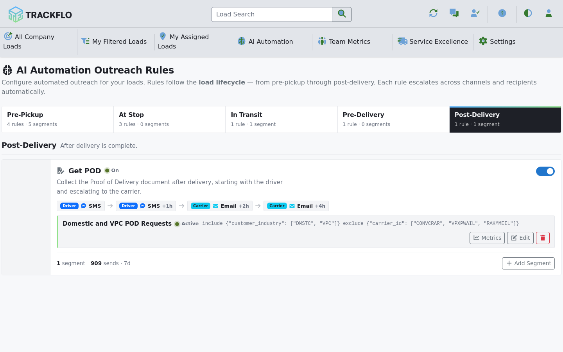The height and width of the screenshot is (352, 563).
Task: Go to My Assigned Loads
Action: (193, 41)
